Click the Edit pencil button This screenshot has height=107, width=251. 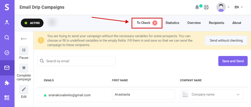[x=24, y=89]
